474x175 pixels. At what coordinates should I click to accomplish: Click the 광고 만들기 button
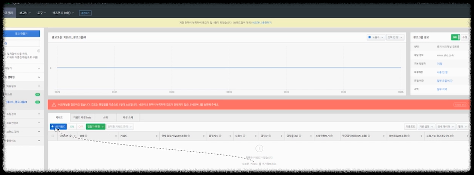[x=21, y=34]
